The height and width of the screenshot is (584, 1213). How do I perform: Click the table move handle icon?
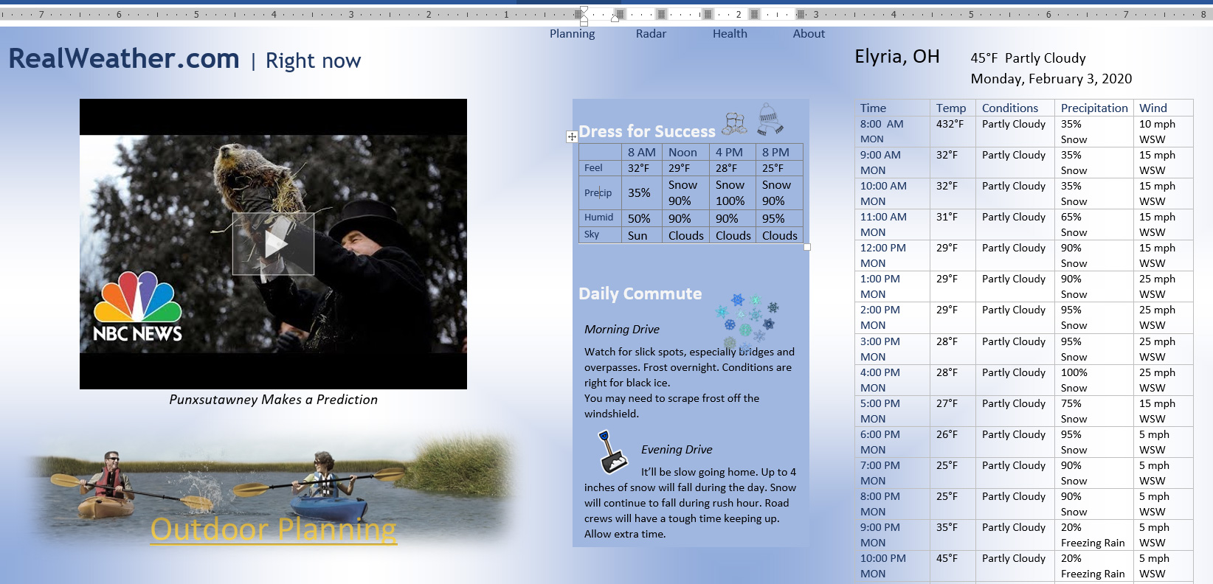pyautogui.click(x=572, y=136)
